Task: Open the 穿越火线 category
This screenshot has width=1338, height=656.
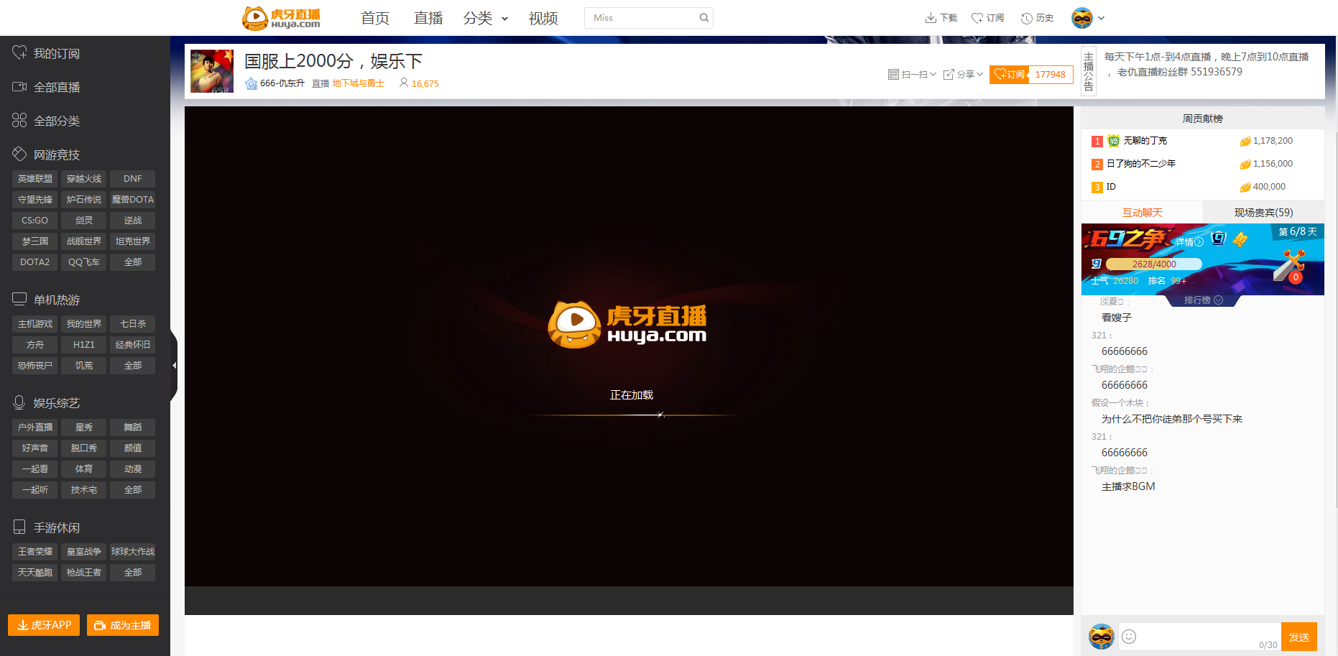Action: click(x=84, y=178)
